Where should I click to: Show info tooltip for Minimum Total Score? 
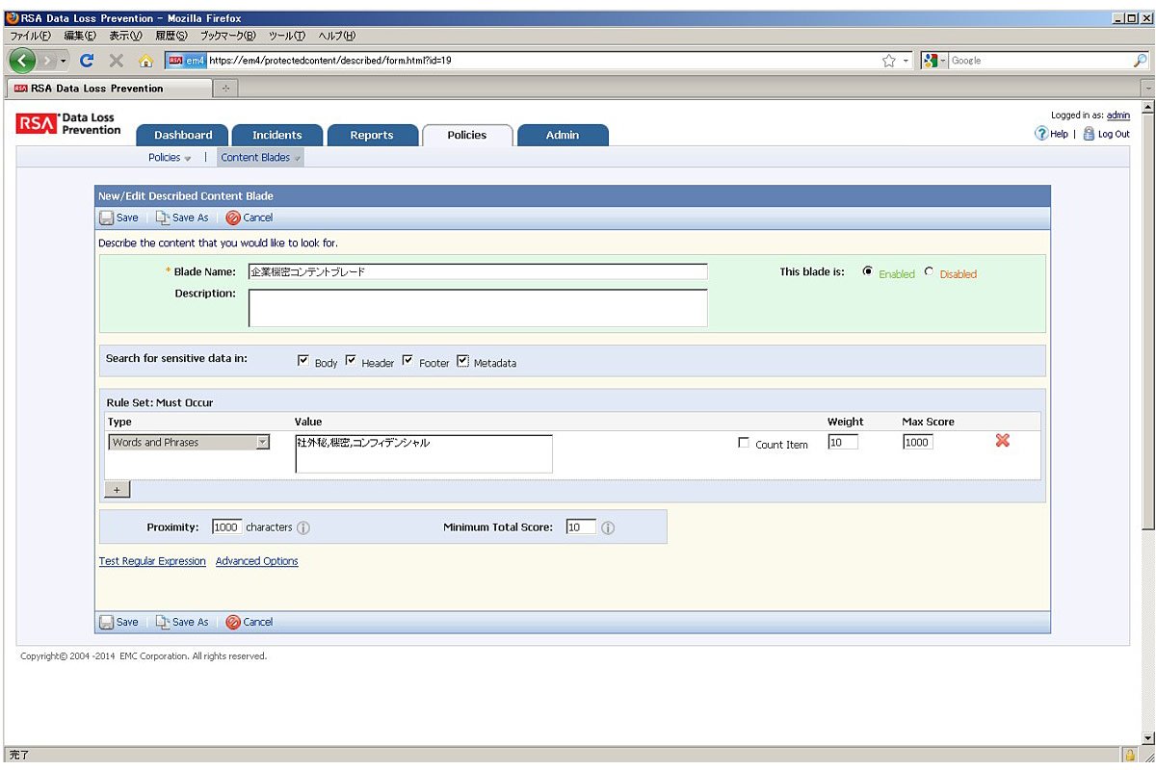608,528
